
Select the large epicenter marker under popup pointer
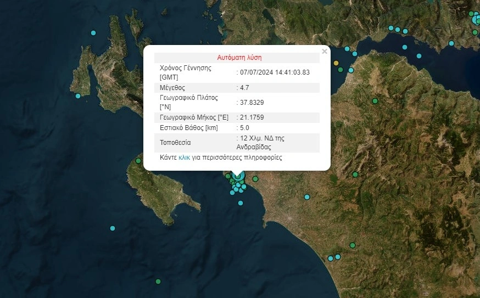point(237,177)
